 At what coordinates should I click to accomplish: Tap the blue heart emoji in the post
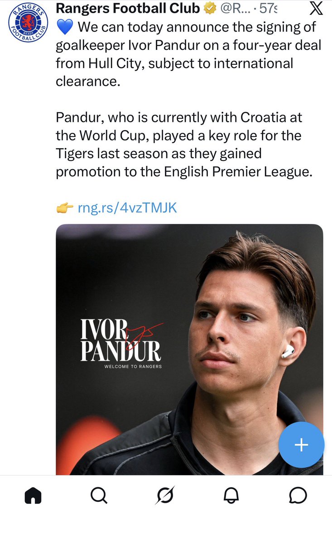(65, 27)
